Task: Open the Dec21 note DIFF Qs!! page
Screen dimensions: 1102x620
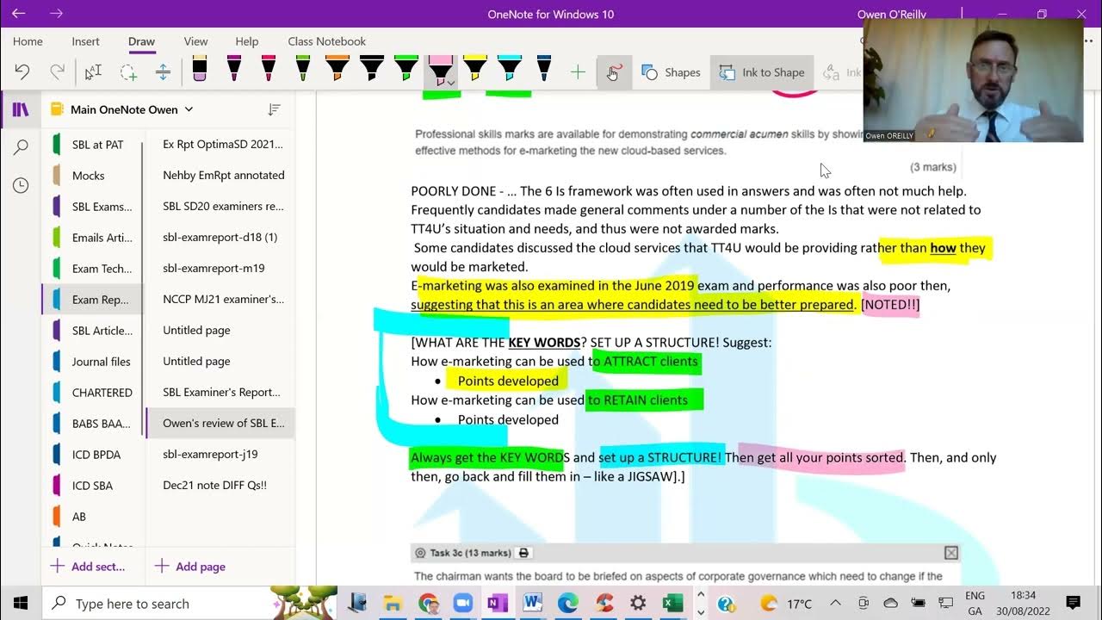Action: pos(220,486)
